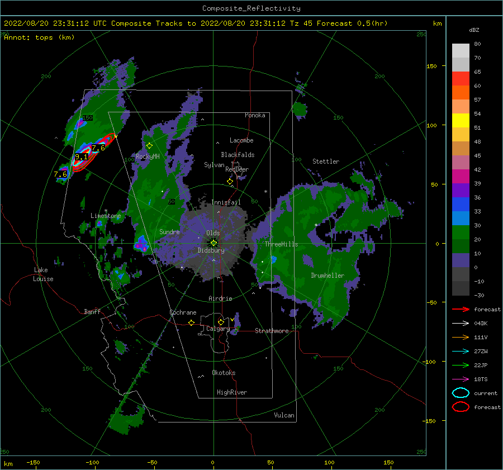503x470 pixels.
Task: Click the Composite_Reflectivity title
Action: coord(251,8)
